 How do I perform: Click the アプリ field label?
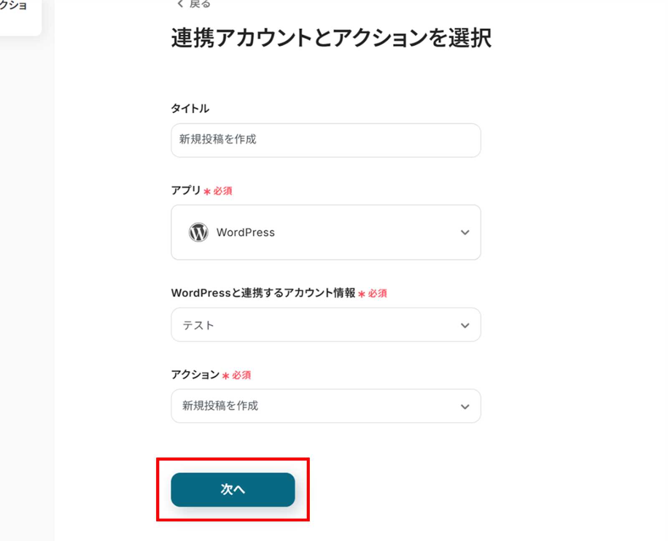point(186,190)
